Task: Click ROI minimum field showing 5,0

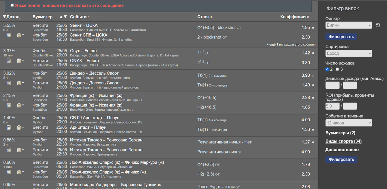Action: point(332,106)
